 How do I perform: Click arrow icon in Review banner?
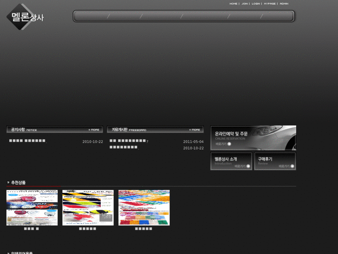[292, 166]
